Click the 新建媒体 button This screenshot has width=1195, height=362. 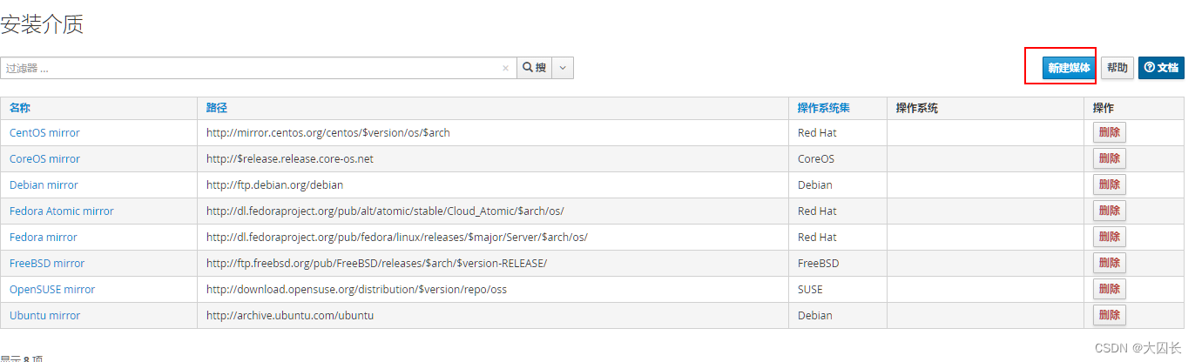pyautogui.click(x=1069, y=68)
